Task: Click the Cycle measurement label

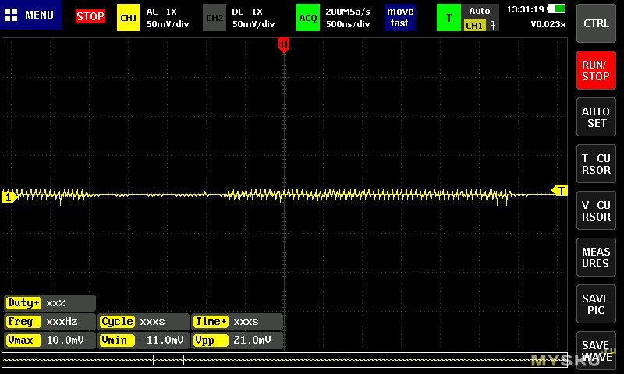Action: [117, 322]
